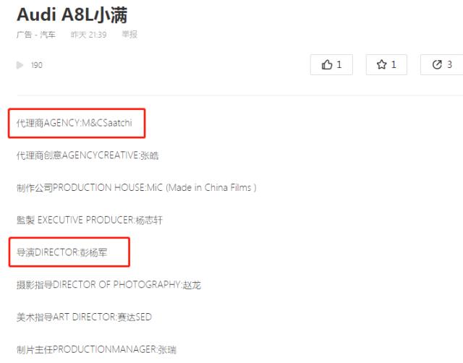The image size is (463, 363).
Task: Select the 导演DIRECTOR:彭杨军 line
Action: pyautogui.click(x=61, y=252)
